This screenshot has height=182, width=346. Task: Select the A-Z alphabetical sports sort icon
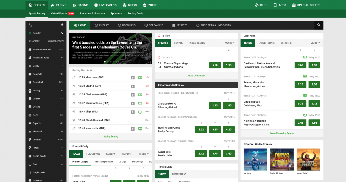coord(30,25)
